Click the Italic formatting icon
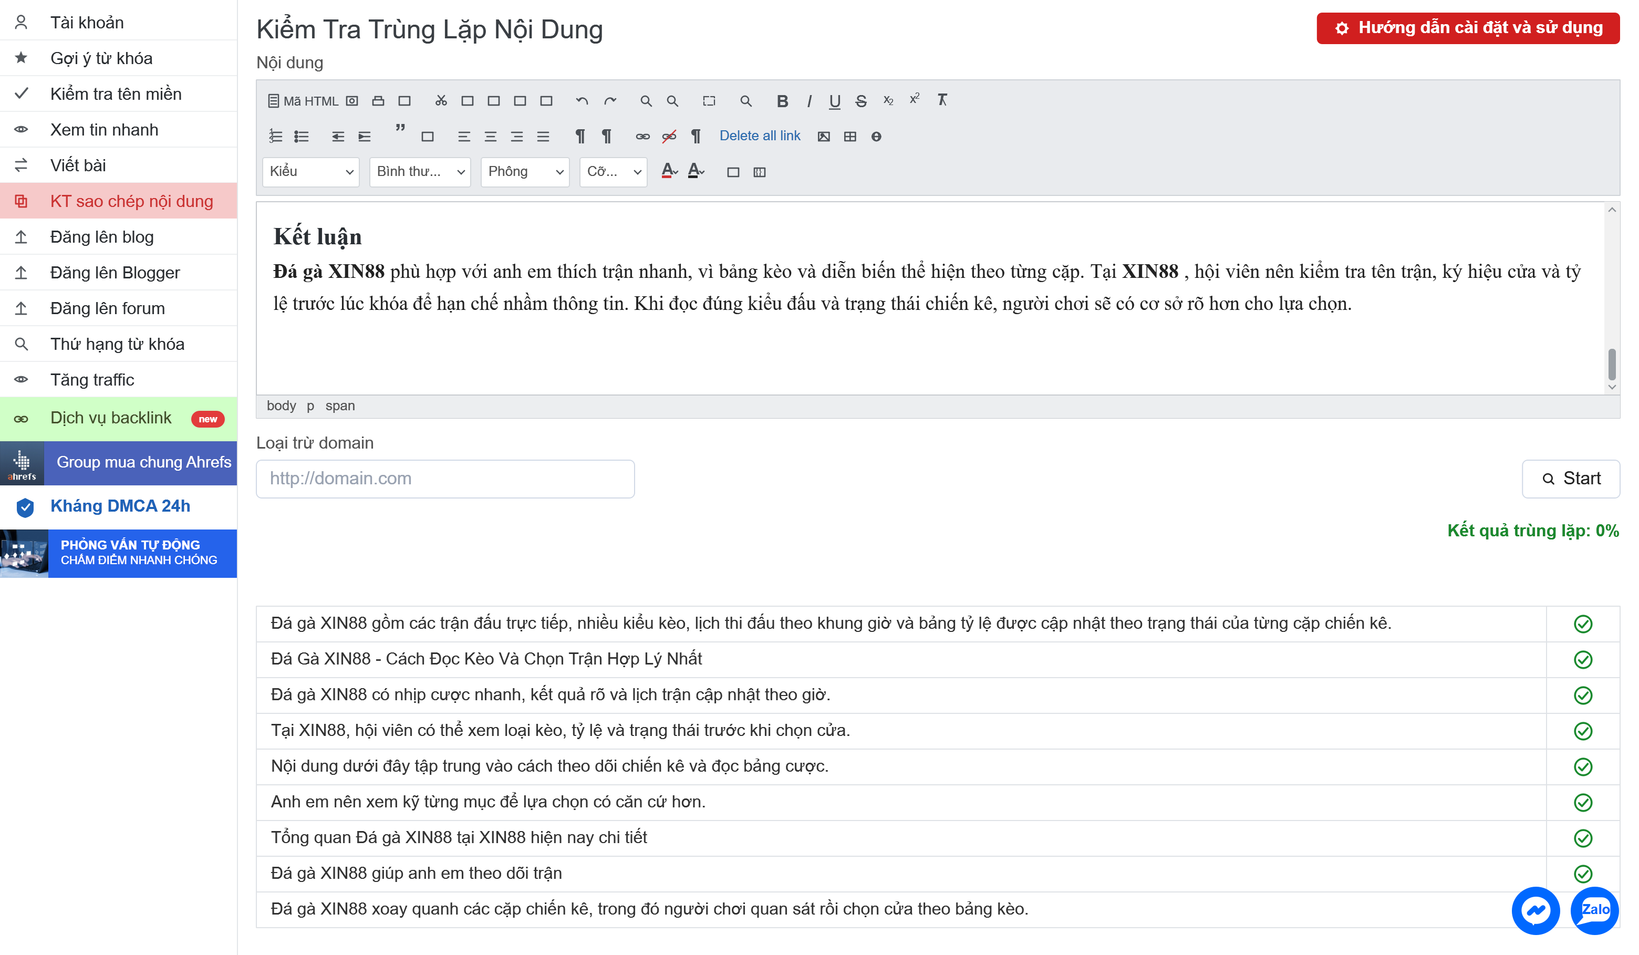Image resolution: width=1639 pixels, height=955 pixels. [809, 101]
